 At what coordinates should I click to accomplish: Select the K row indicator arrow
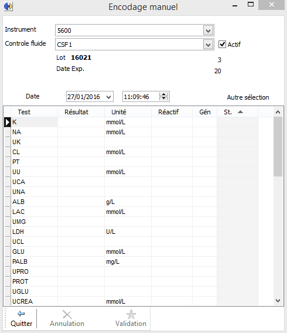click(x=8, y=122)
